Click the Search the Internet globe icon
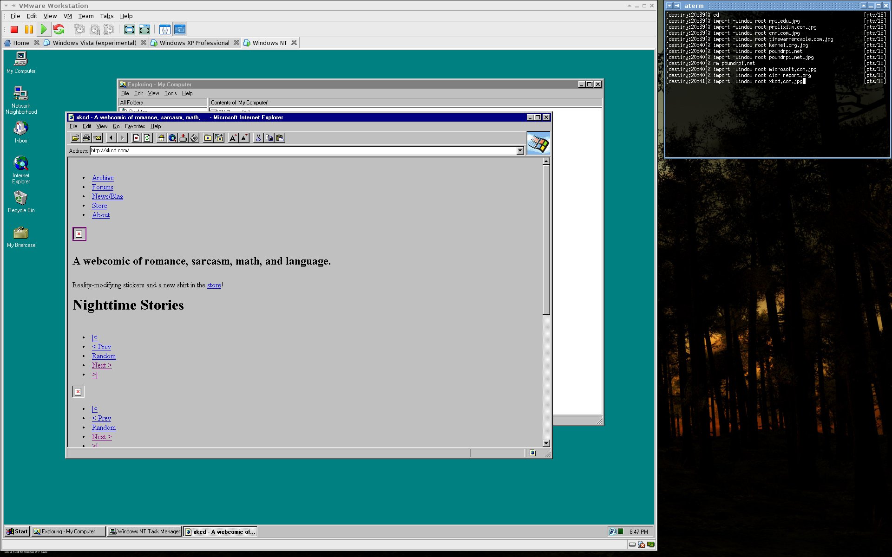 (x=172, y=138)
